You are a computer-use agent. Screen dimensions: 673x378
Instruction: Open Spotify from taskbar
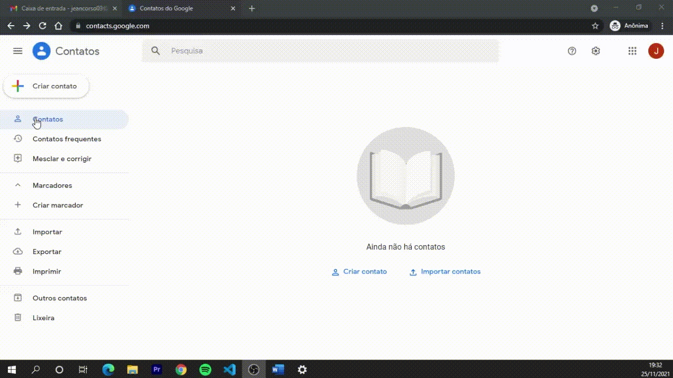[205, 370]
